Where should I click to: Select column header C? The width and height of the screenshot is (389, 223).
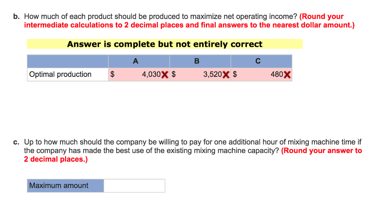(258, 61)
